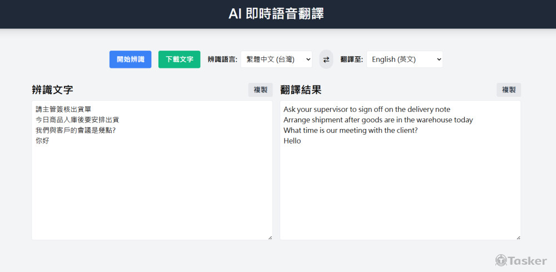The image size is (556, 272).
Task: Open the 辨識語言 dropdown showing 繁體中文 (台灣)
Action: click(276, 60)
